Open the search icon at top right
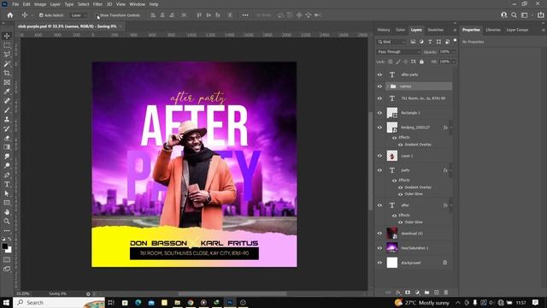This screenshot has height=308, width=547. point(514,15)
